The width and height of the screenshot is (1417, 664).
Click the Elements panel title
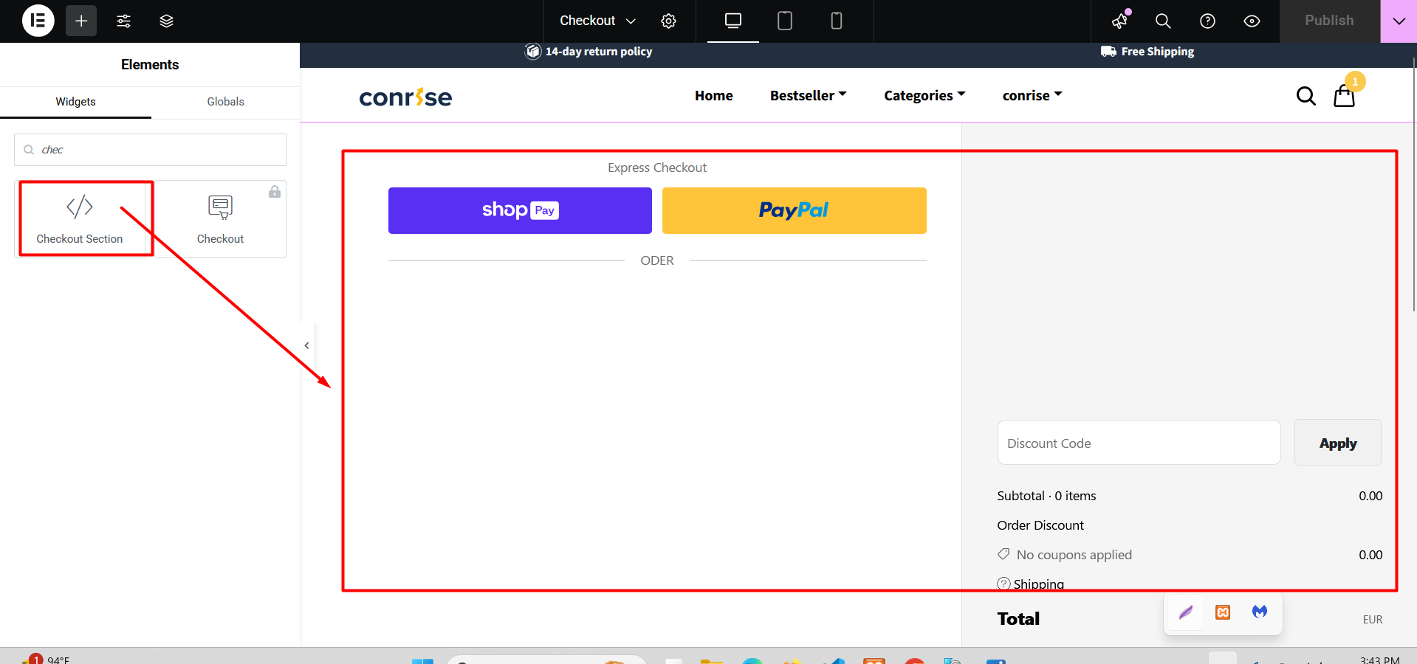pyautogui.click(x=150, y=65)
